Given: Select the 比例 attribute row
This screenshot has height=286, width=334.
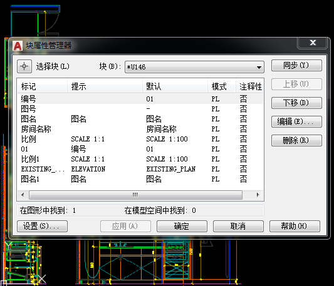Looking at the screenshot, I should (x=140, y=139).
